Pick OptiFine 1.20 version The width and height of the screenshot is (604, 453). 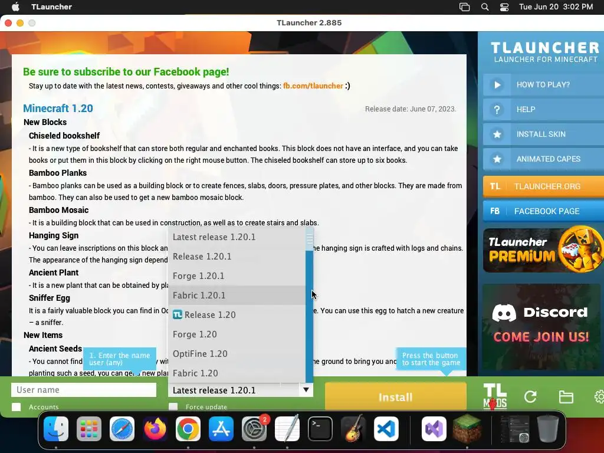(237, 354)
